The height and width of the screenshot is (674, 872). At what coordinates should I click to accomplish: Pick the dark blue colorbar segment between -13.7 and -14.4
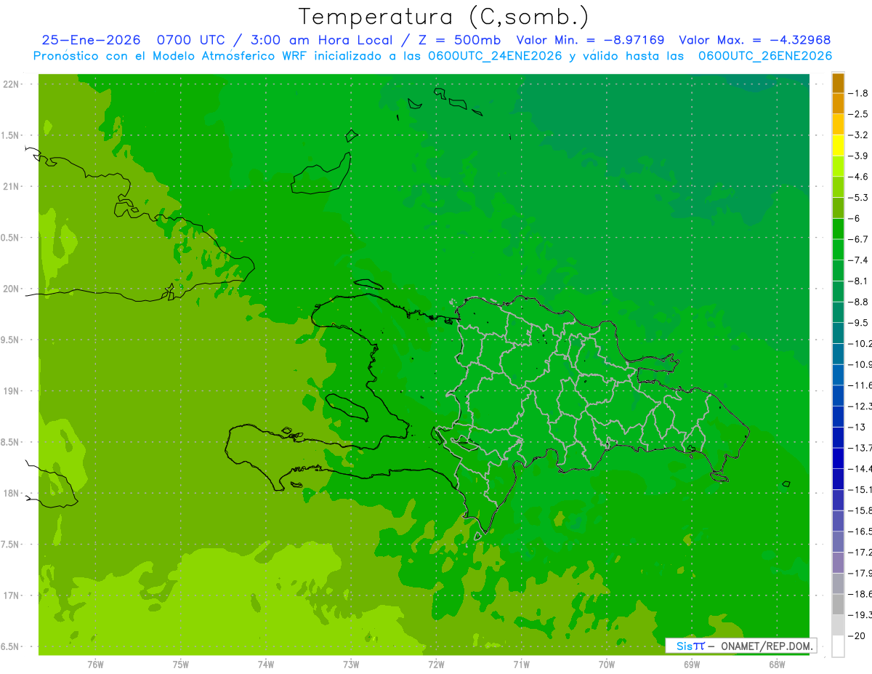(x=838, y=458)
